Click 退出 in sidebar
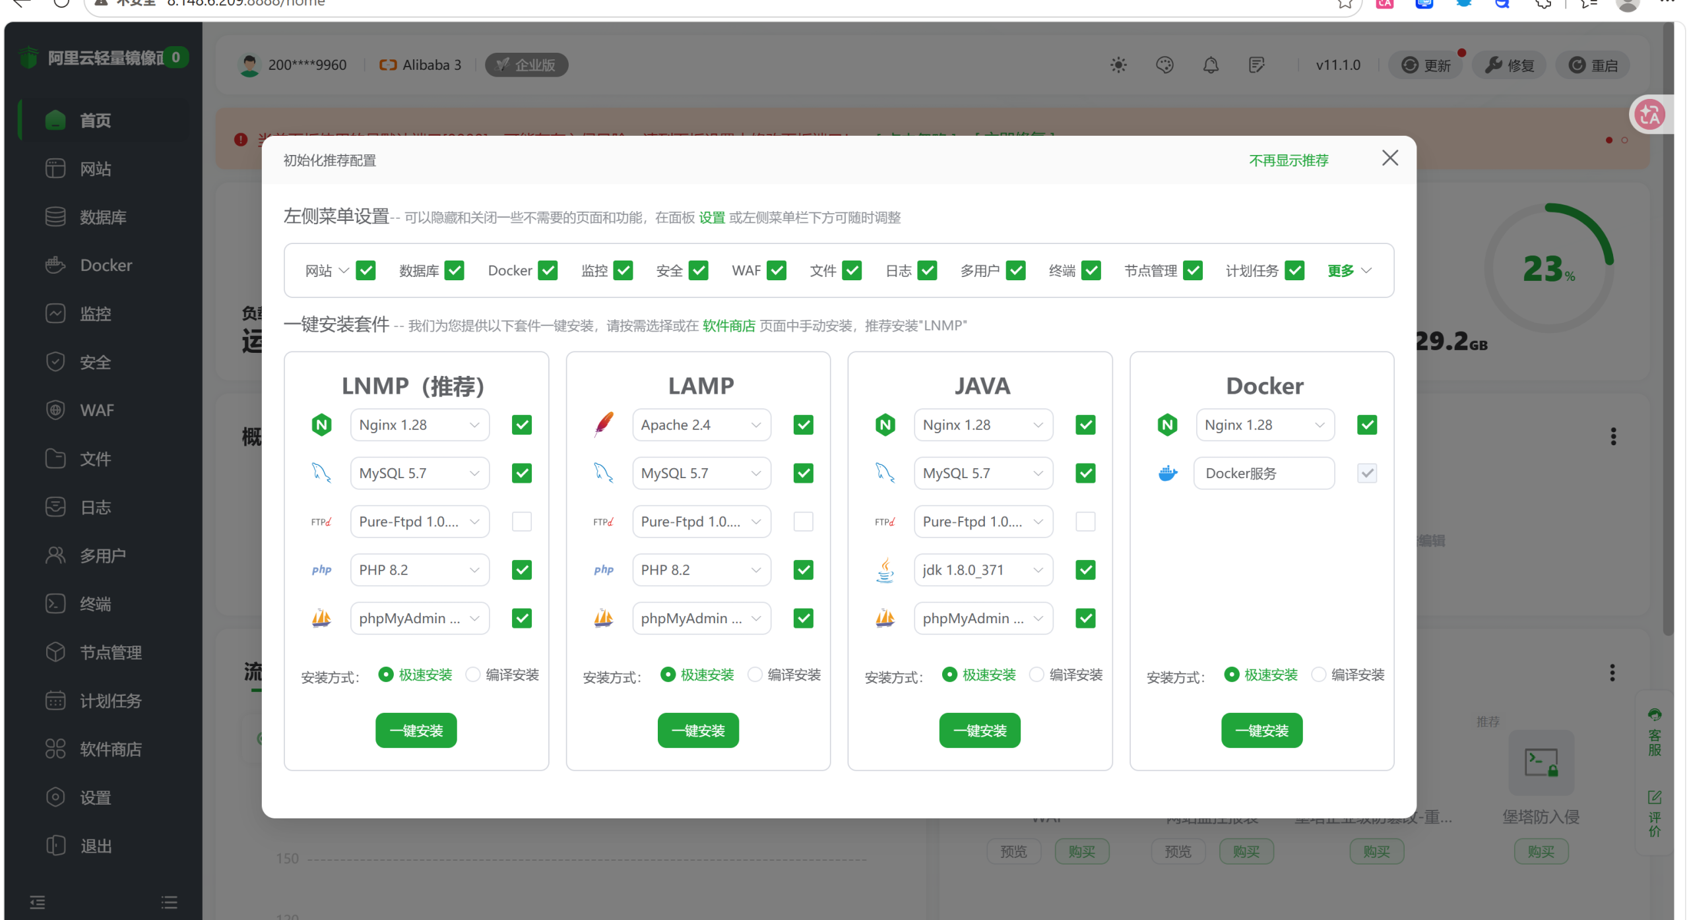 (x=104, y=846)
